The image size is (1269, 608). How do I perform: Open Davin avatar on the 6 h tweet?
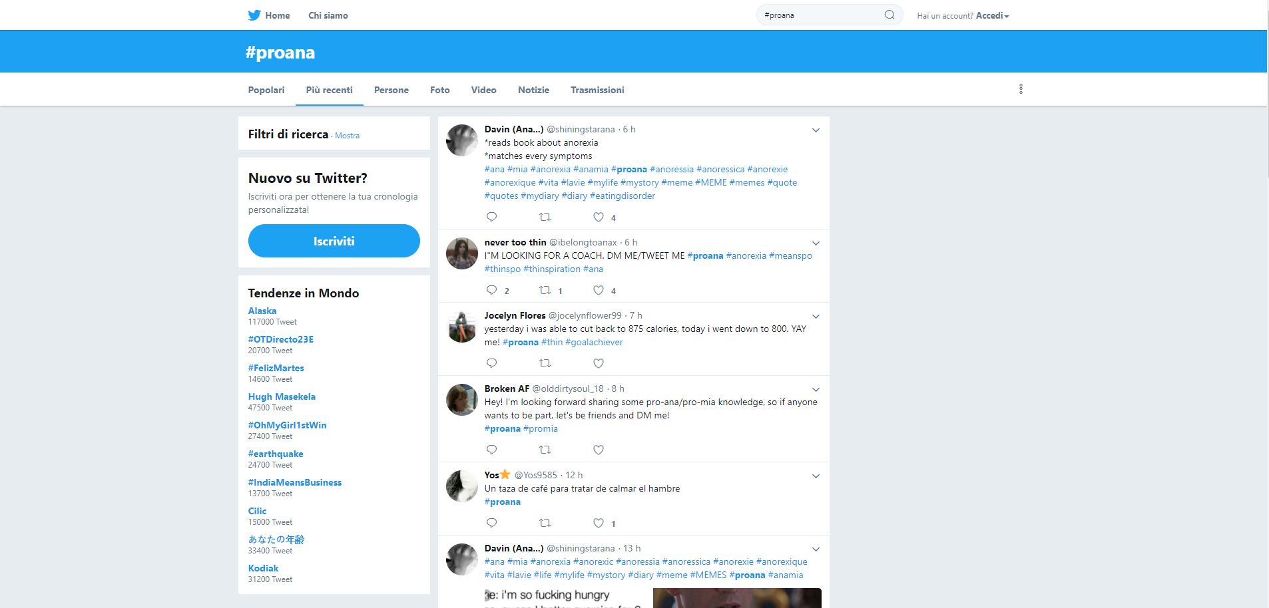tap(462, 140)
